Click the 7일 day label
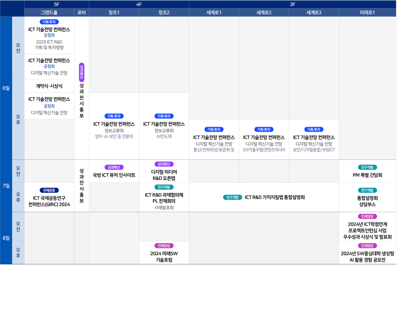This screenshot has width=402, height=316. click(6, 186)
